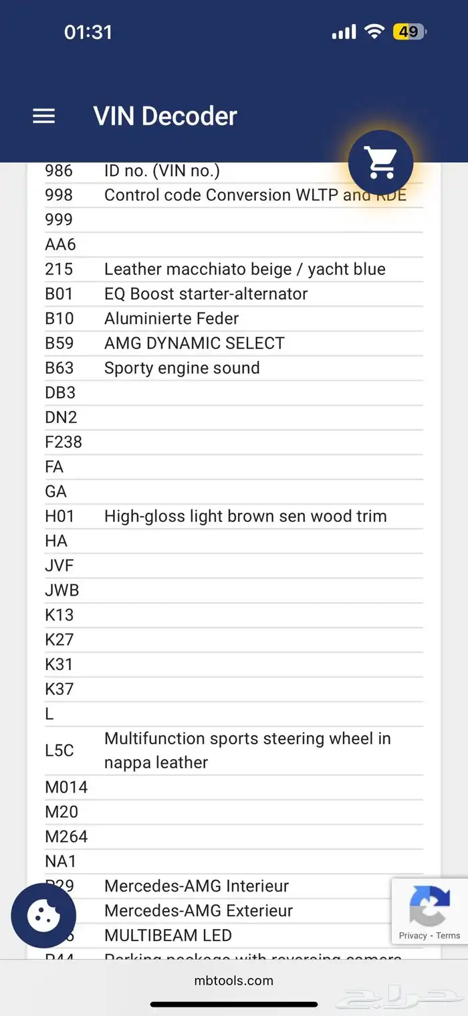Viewport: 468px width, 1016px height.
Task: Tap the Wi-Fi status icon
Action: click(x=374, y=31)
